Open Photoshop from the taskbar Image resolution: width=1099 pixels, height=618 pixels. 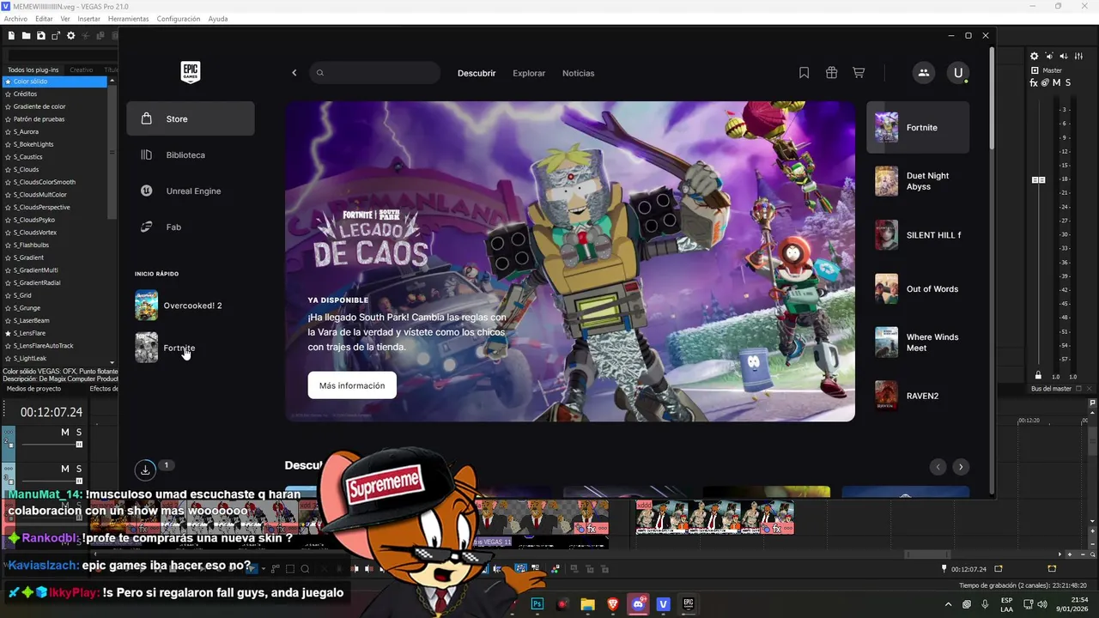point(538,604)
